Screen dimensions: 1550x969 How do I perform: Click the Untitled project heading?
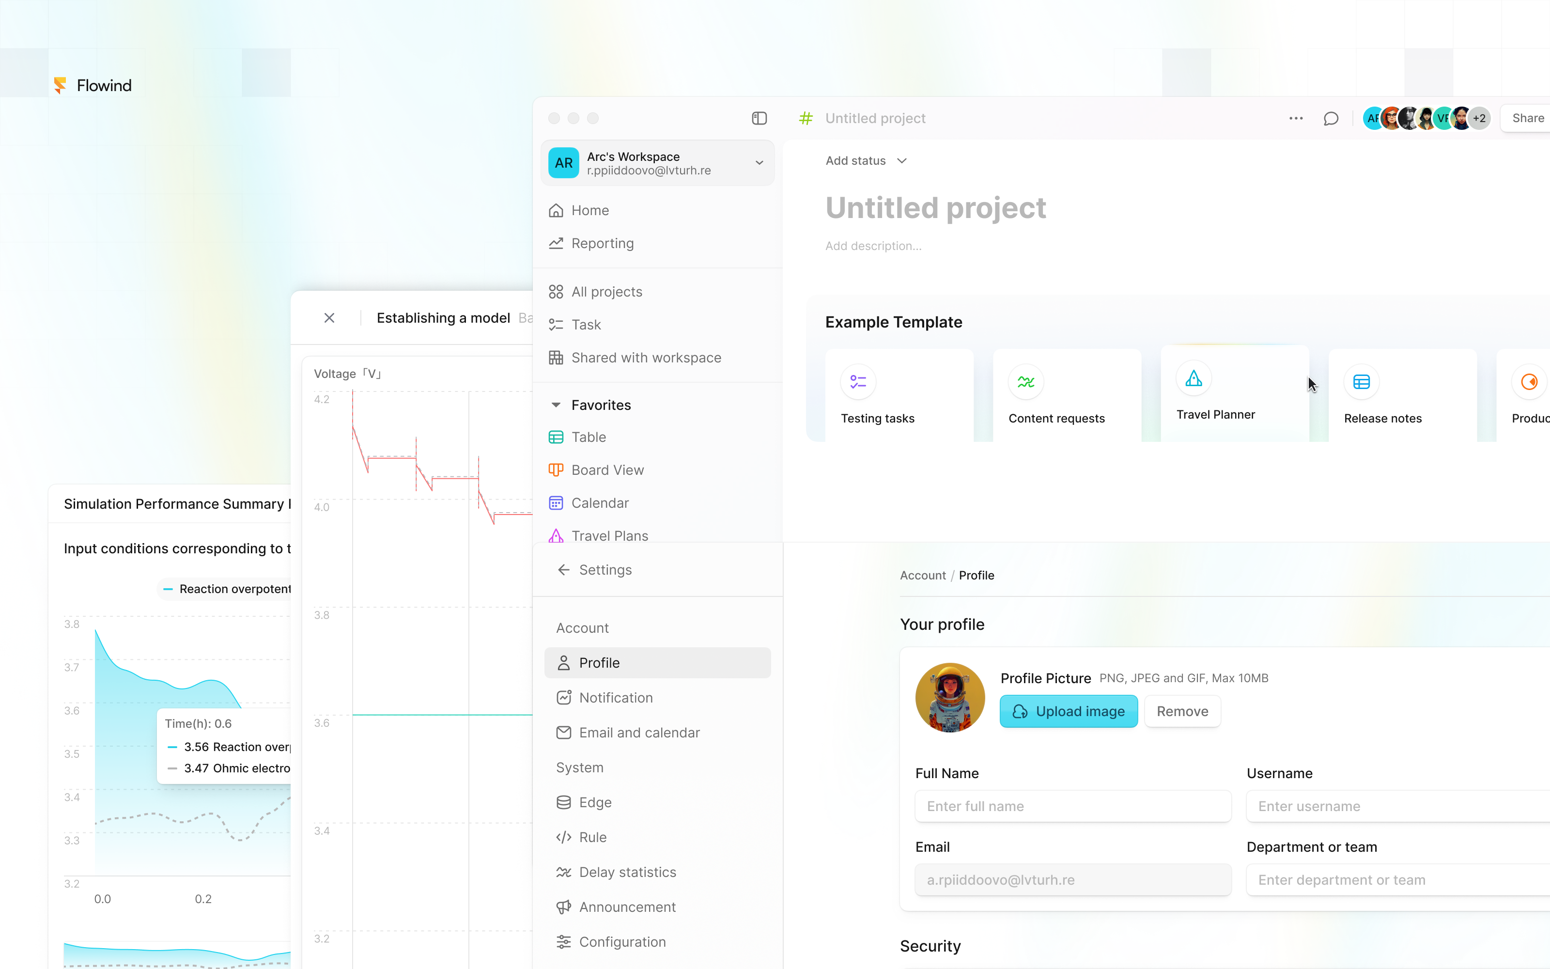pyautogui.click(x=935, y=208)
